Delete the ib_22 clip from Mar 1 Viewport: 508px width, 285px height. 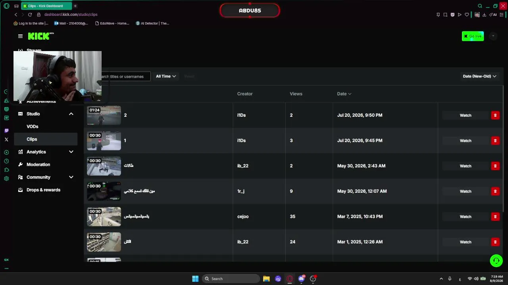[495, 242]
